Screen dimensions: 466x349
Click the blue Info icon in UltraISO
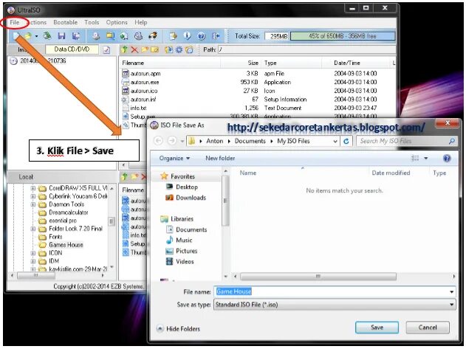point(188,36)
